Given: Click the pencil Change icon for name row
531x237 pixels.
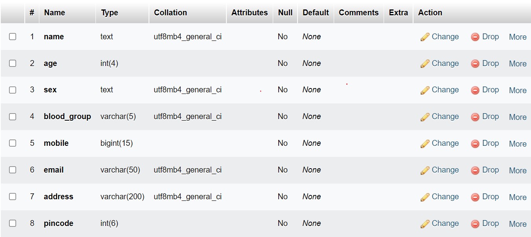Looking at the screenshot, I should click(424, 37).
